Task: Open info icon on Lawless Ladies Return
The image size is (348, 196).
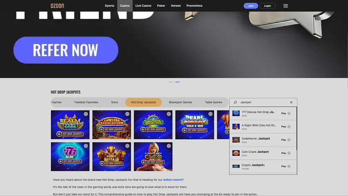Action: point(127,114)
